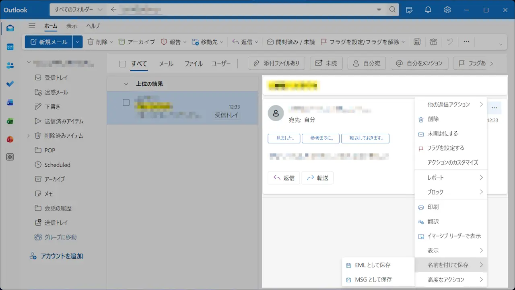Expand the 削除済みアイテム folder tree
Viewport: 515px width, 290px height.
29,136
